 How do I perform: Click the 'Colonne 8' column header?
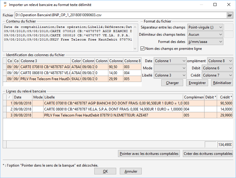click(132, 61)
